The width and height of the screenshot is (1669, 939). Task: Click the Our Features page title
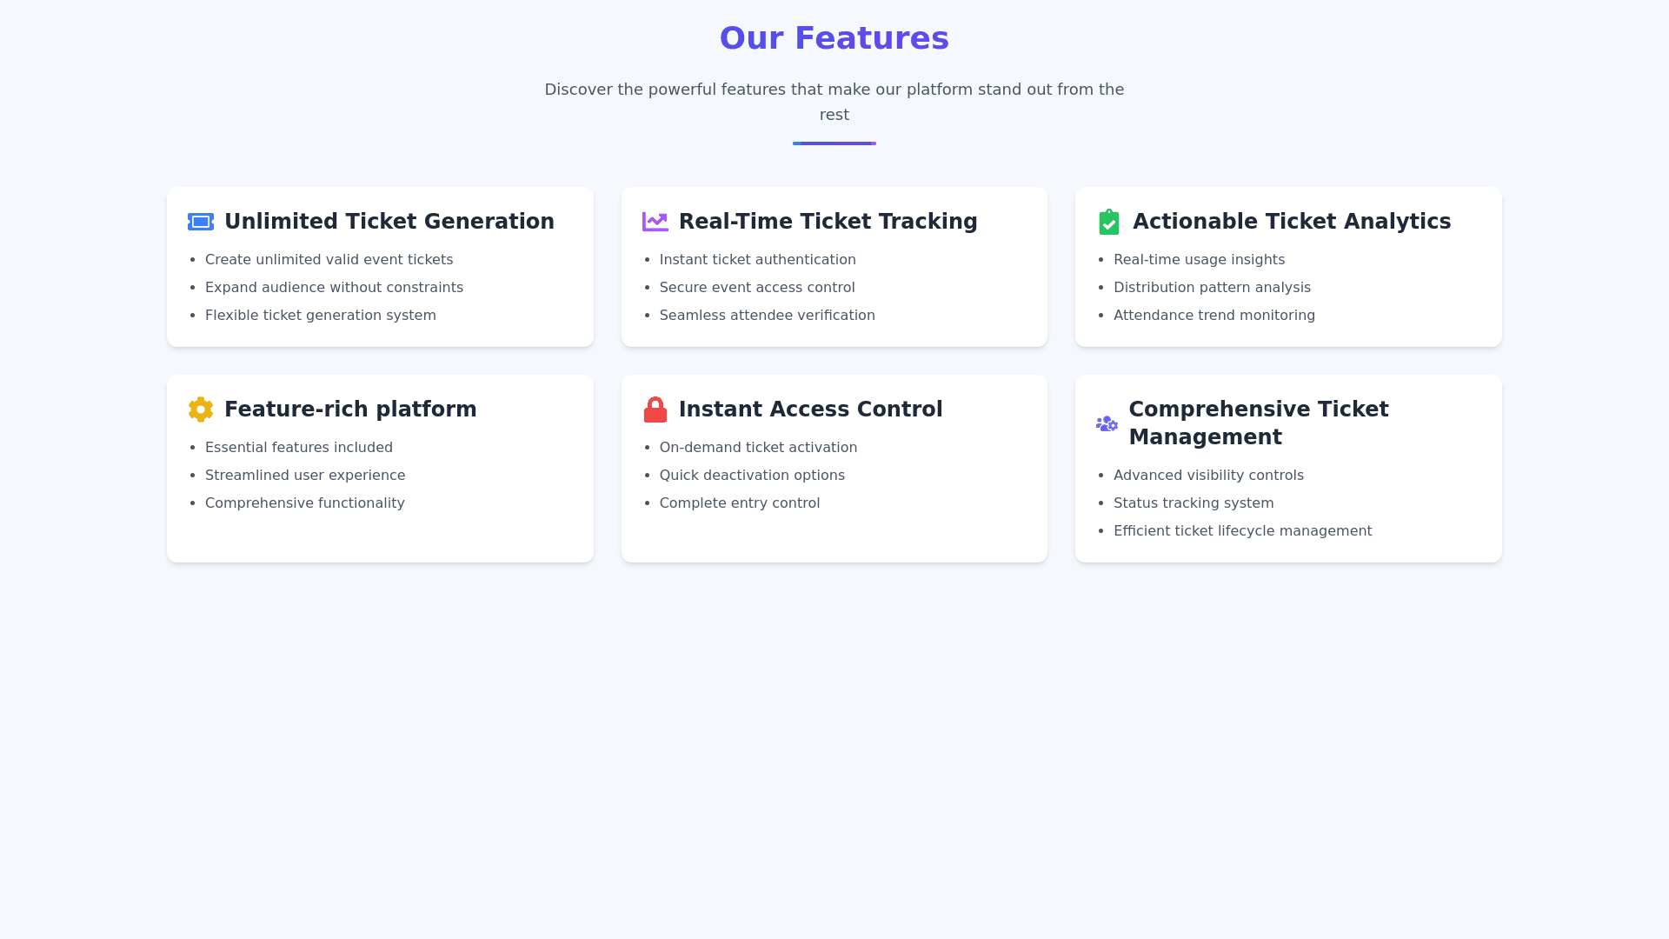(834, 38)
